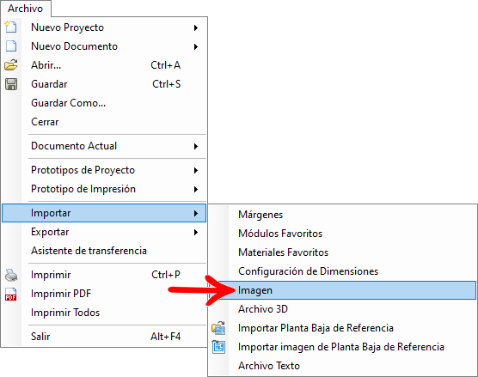478x377 pixels.
Task: Expand the Prototipo de Impresión submenu arrow
Action: (x=196, y=189)
